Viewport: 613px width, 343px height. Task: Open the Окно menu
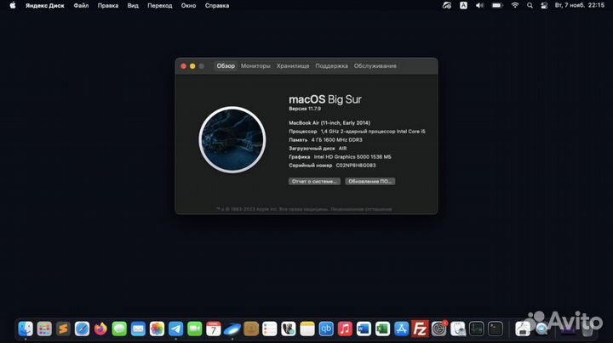188,6
